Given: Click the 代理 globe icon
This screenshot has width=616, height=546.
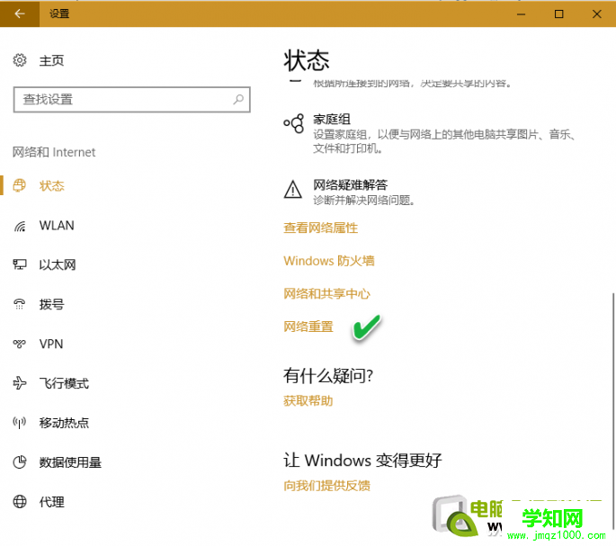Looking at the screenshot, I should pos(20,502).
